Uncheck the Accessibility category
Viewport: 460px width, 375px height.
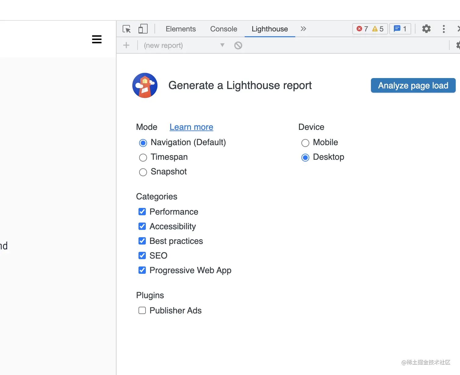click(x=142, y=226)
